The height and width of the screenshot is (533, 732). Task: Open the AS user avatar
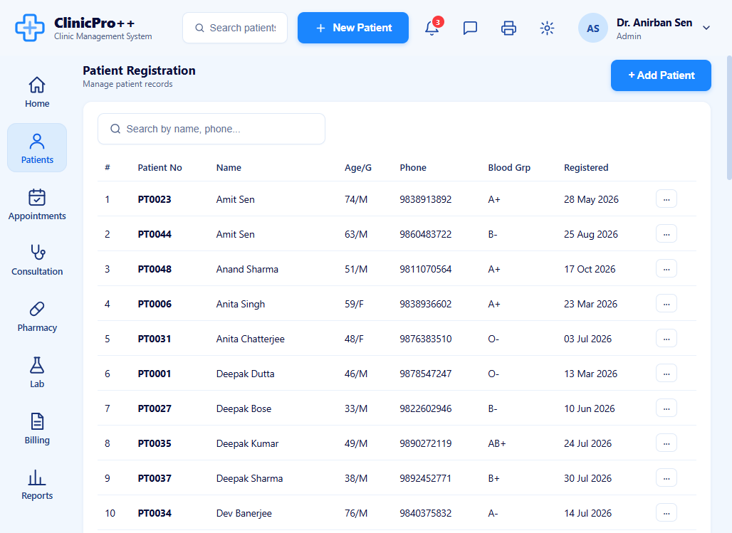(x=593, y=28)
